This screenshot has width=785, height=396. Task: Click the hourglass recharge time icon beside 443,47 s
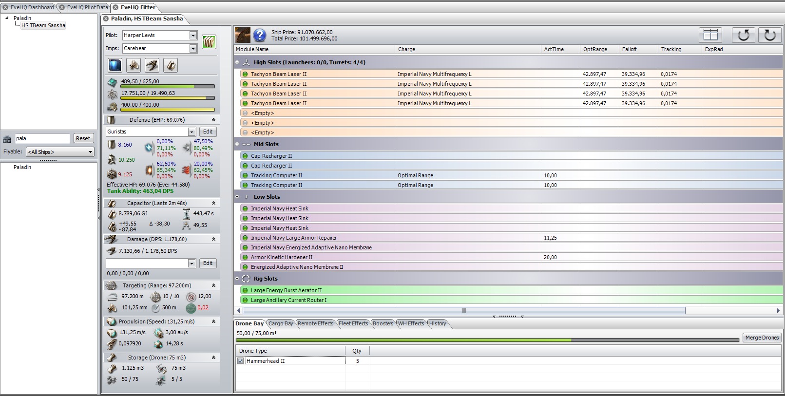186,214
